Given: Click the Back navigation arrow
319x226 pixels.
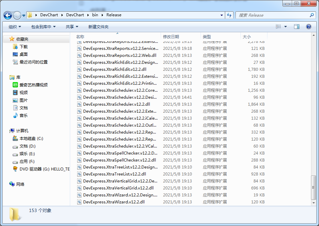Looking at the screenshot, I should (7, 15).
